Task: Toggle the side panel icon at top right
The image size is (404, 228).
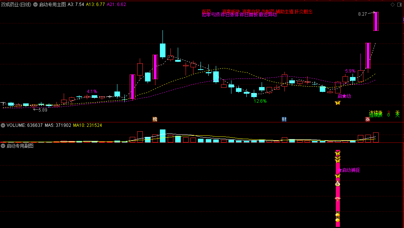Action: [x=400, y=4]
